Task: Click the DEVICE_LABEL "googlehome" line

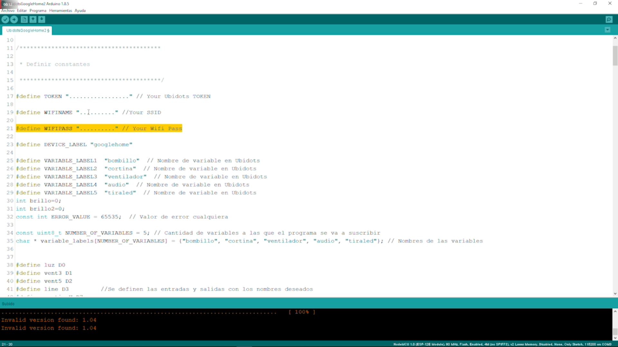Action: [x=74, y=145]
